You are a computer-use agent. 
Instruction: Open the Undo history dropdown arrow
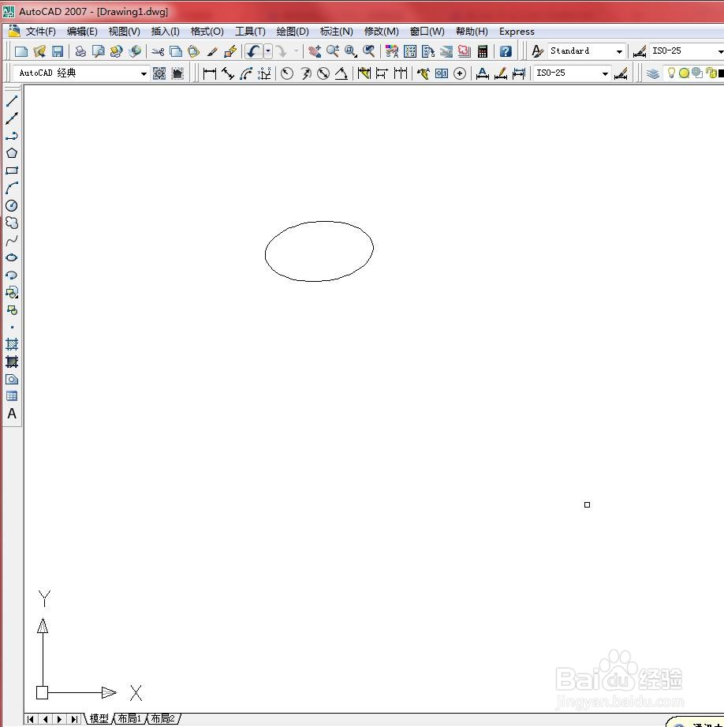click(267, 51)
